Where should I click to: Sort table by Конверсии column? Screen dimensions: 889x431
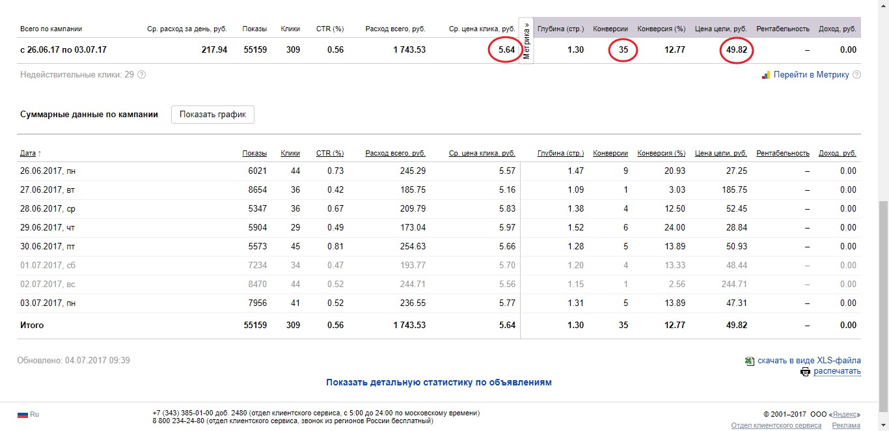tap(610, 154)
